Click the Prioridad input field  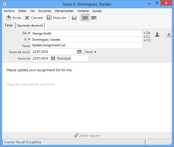pos(80,58)
